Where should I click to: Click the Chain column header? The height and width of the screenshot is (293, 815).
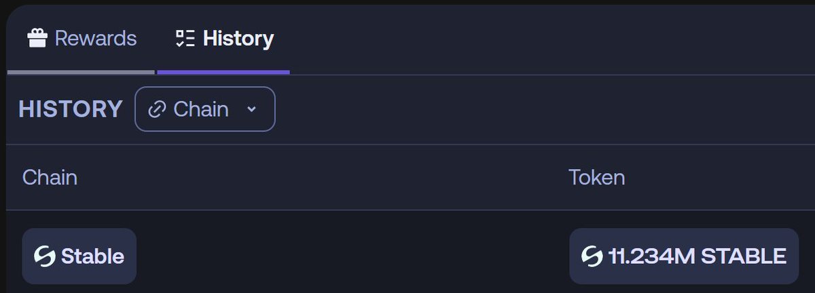pos(50,178)
